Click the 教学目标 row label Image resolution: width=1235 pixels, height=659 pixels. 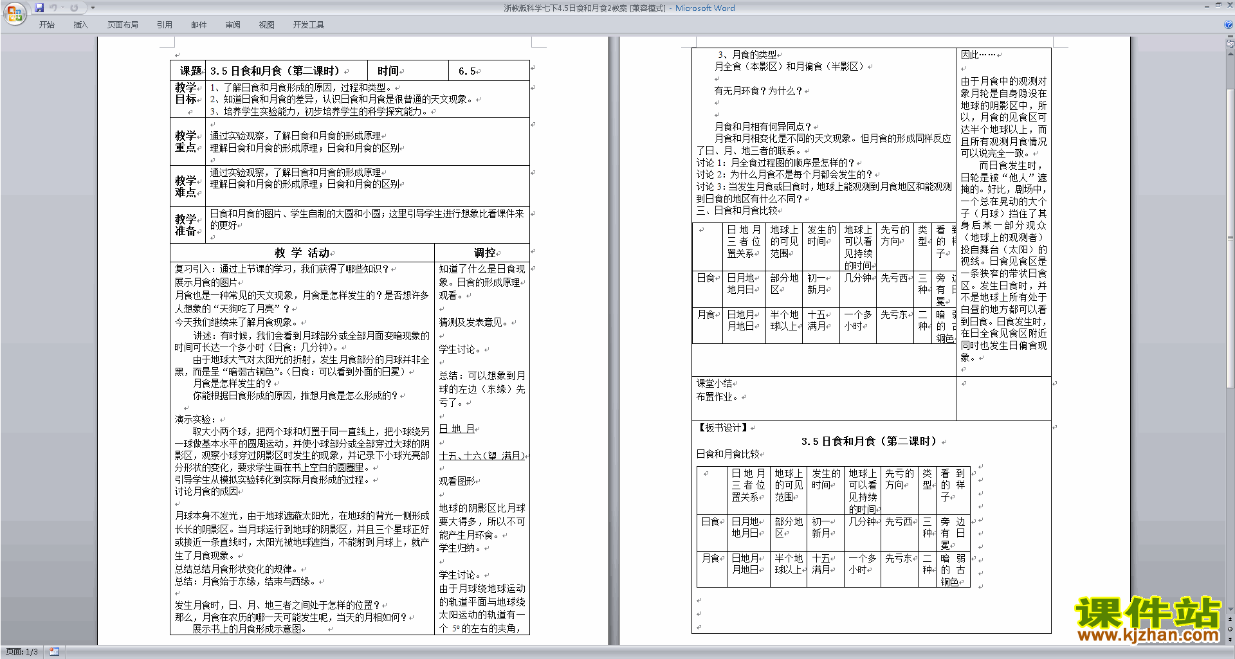pyautogui.click(x=186, y=93)
